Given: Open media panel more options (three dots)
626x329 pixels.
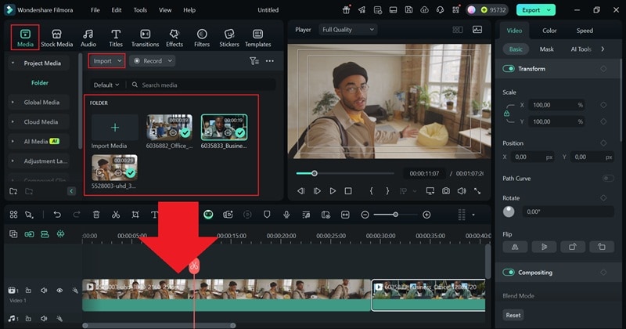Looking at the screenshot, I should coord(270,61).
